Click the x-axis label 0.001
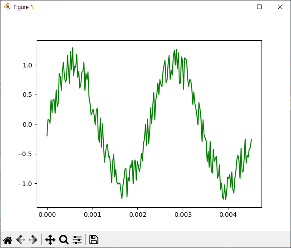This screenshot has width=291, height=248. [92, 215]
